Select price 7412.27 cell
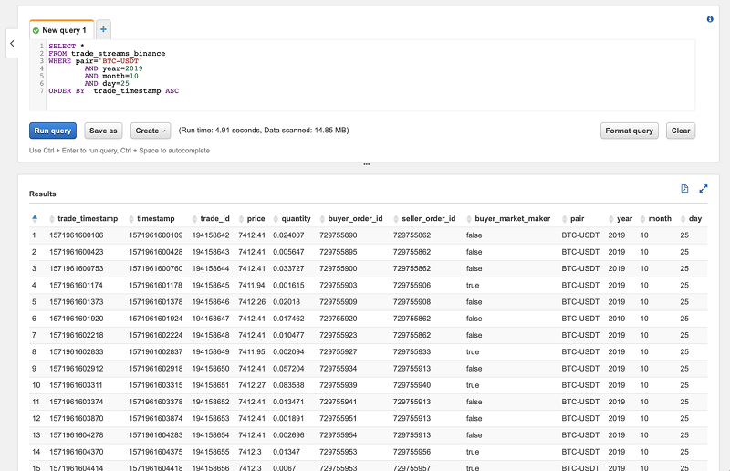Screen dimensions: 730x471 click(252, 385)
